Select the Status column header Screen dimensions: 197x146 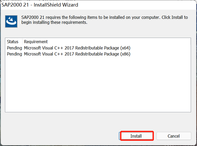(x=13, y=42)
